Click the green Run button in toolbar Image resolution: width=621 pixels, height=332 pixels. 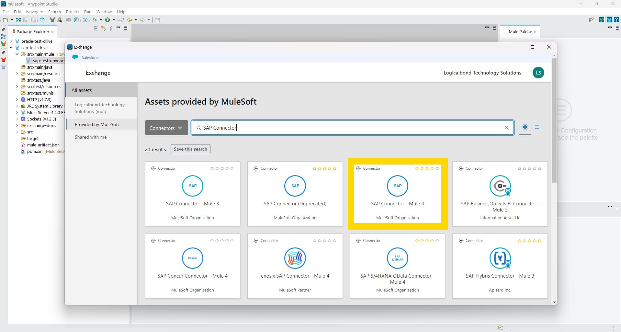point(107,20)
